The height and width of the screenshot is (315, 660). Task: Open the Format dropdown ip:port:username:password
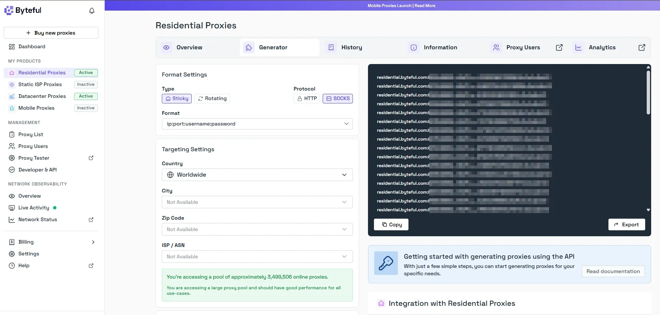[257, 124]
